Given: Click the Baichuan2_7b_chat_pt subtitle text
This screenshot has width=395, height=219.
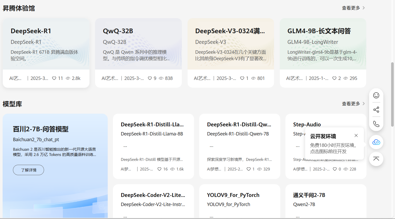Looking at the screenshot, I should 36,140.
